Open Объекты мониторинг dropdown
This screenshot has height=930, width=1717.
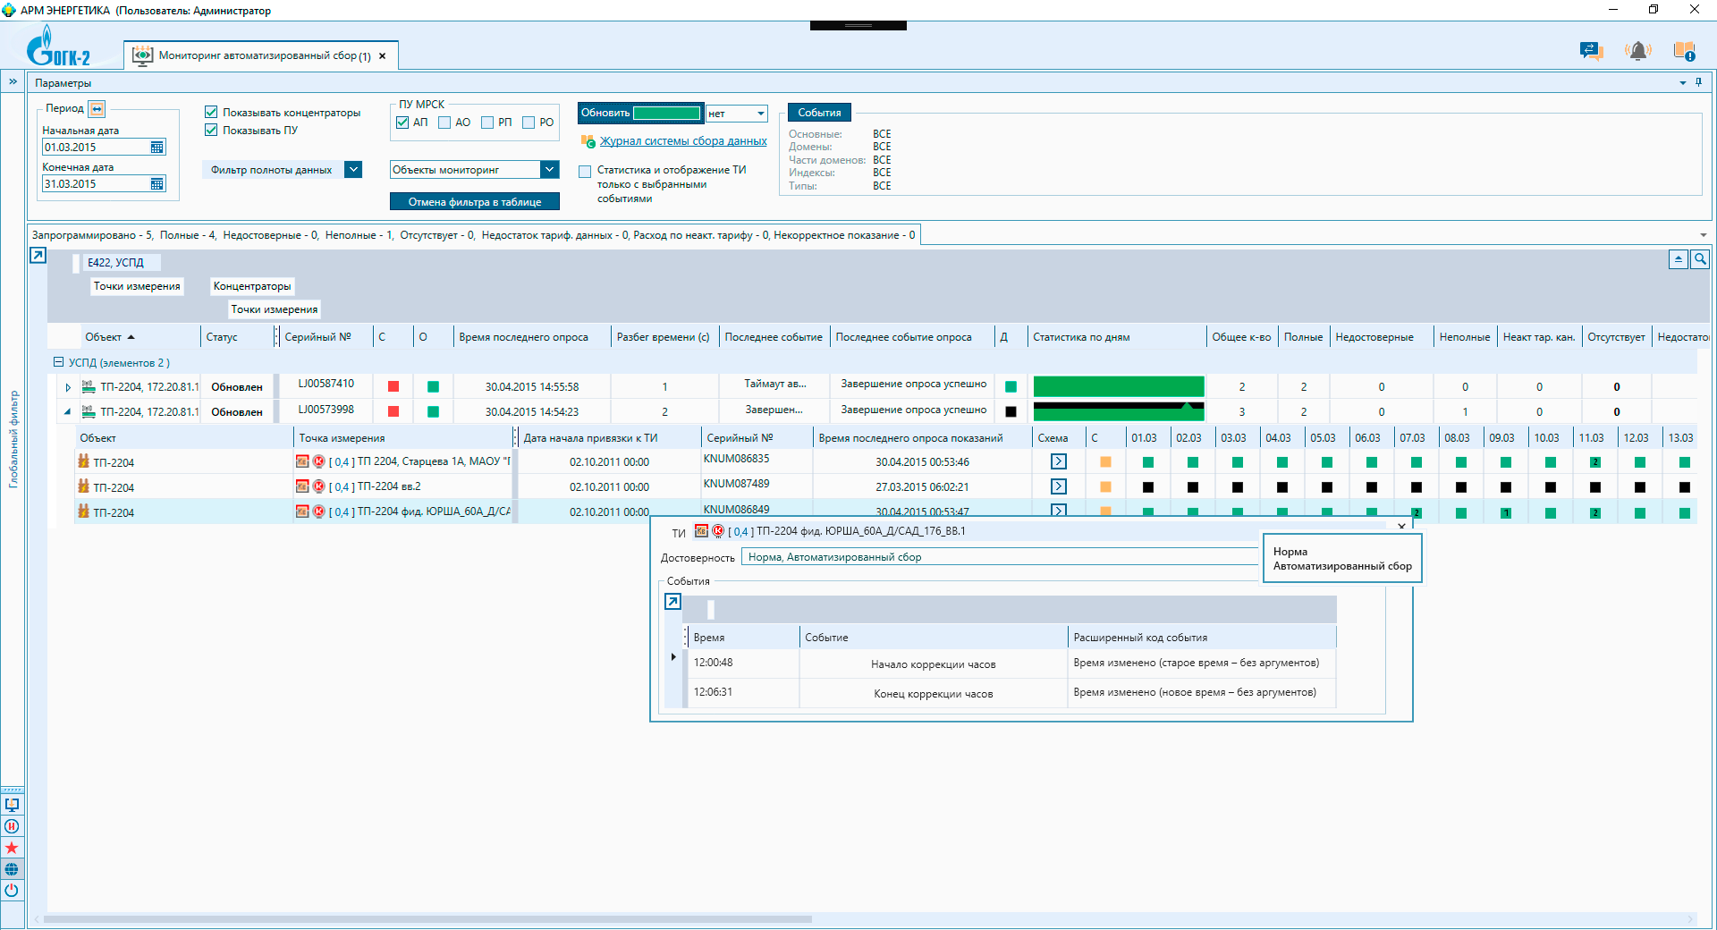click(550, 170)
